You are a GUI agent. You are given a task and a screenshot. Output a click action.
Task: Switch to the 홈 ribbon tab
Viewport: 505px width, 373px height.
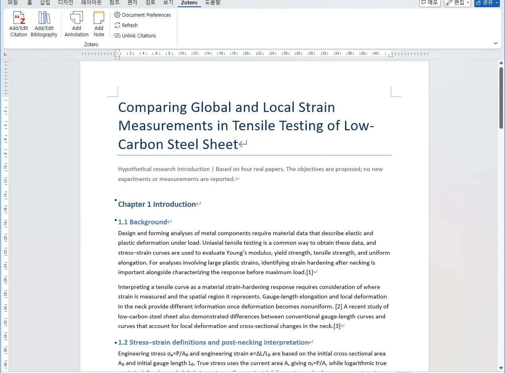(x=30, y=3)
